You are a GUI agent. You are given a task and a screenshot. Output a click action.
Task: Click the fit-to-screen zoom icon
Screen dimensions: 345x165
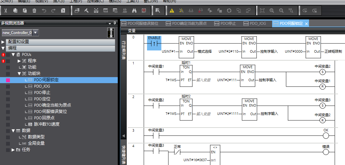point(262,11)
